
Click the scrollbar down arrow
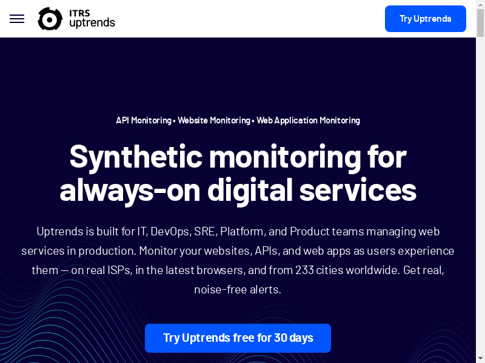point(480,359)
